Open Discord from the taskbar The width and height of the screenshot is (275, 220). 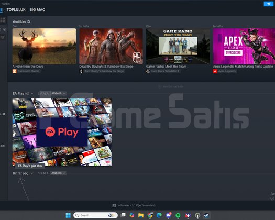tap(169, 215)
